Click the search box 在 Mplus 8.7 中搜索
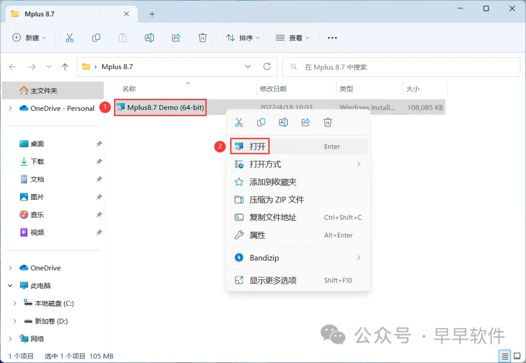This screenshot has width=526, height=363. pos(401,67)
